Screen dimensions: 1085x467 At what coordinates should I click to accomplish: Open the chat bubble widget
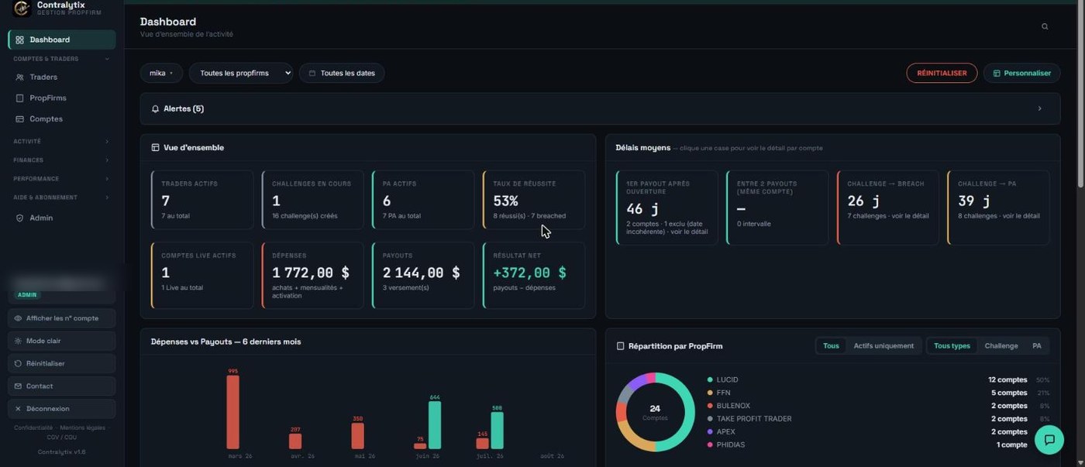(x=1049, y=440)
